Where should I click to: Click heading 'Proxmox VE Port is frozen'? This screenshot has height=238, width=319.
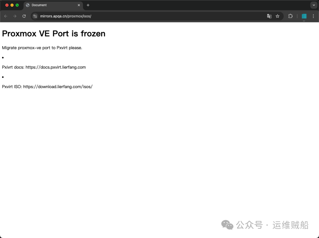54,34
